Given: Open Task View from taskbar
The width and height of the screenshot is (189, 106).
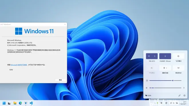Looking at the screenshot, I should click(x=9, y=103).
